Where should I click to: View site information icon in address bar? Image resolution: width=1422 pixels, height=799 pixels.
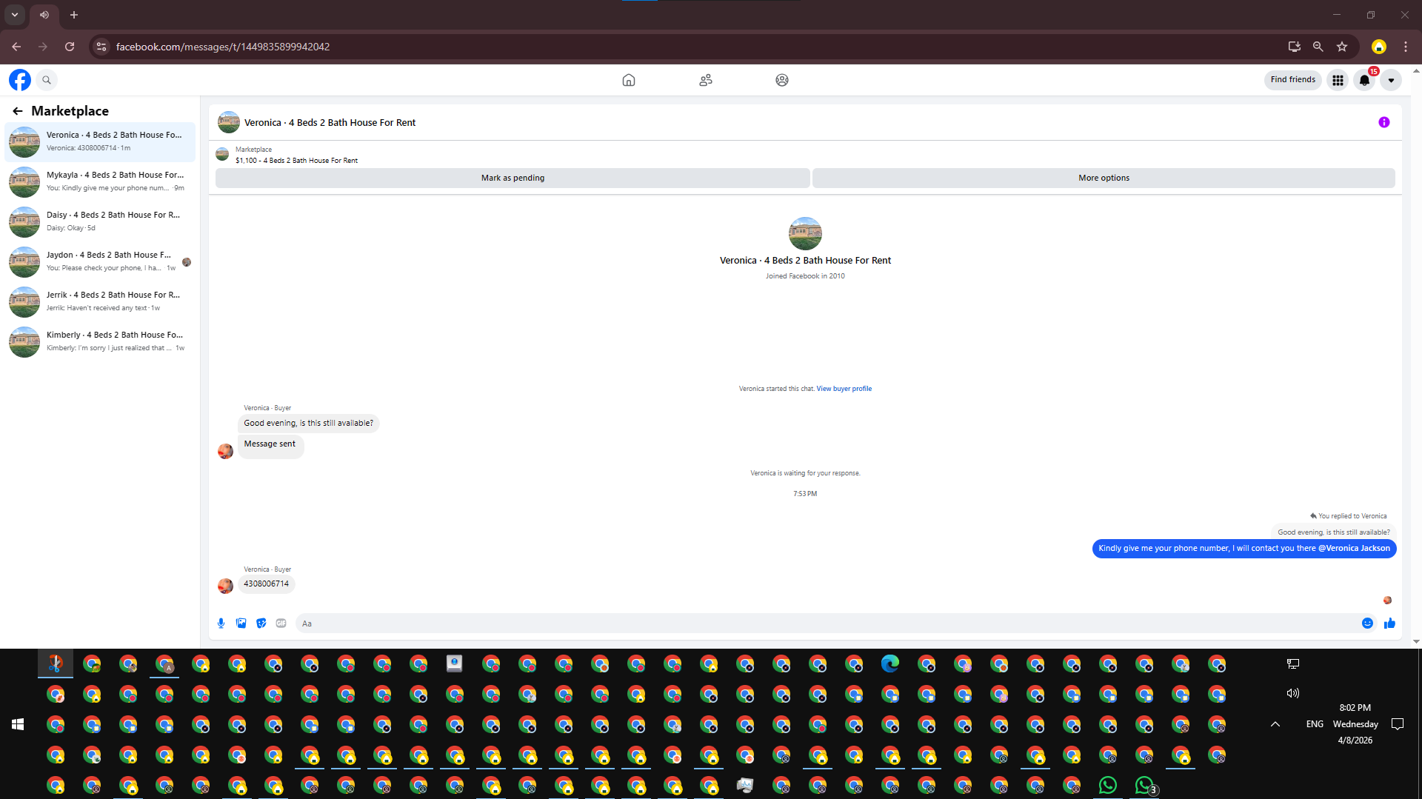[x=101, y=47]
